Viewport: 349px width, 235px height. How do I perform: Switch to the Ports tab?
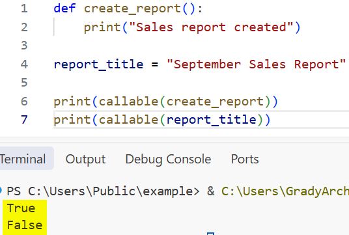(x=245, y=159)
